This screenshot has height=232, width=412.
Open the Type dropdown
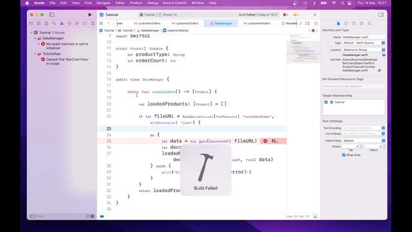point(364,43)
